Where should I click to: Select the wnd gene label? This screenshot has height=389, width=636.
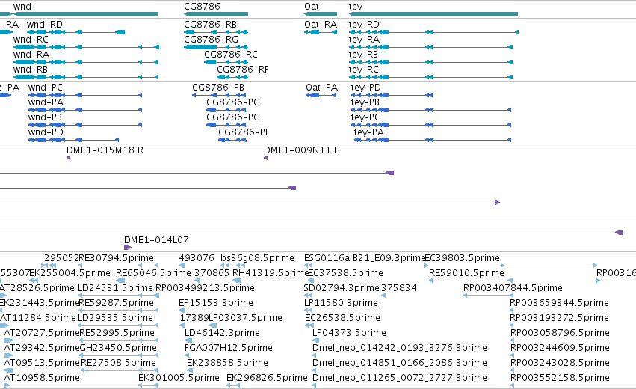(x=22, y=7)
